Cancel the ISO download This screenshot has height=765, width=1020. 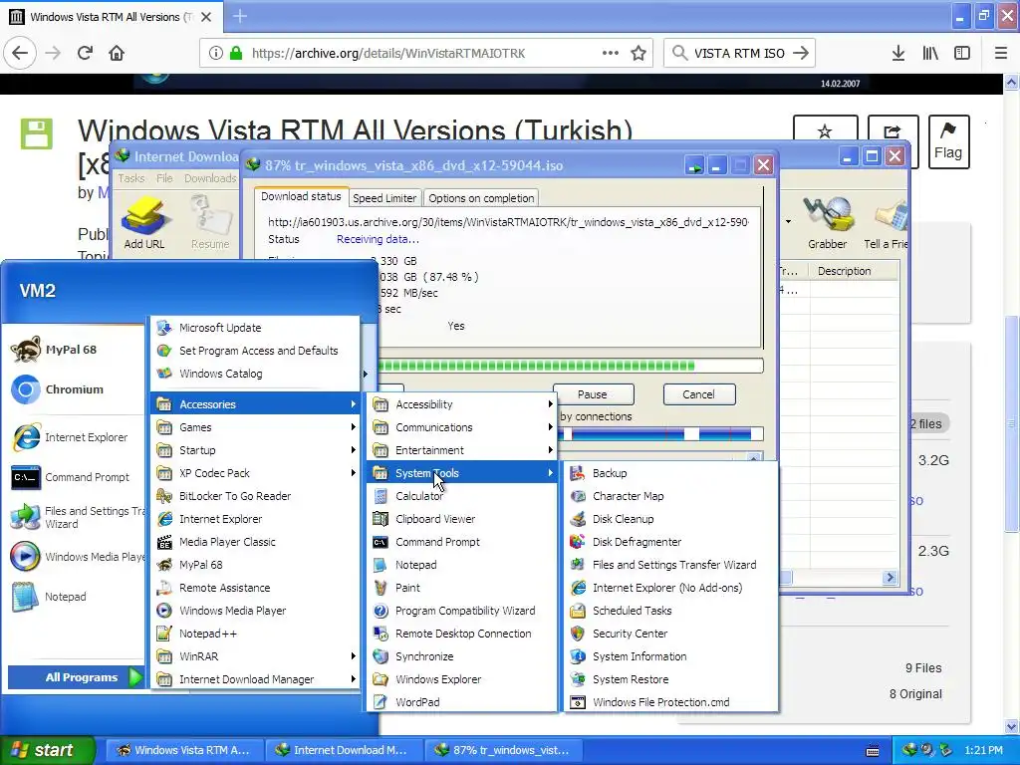pos(698,394)
